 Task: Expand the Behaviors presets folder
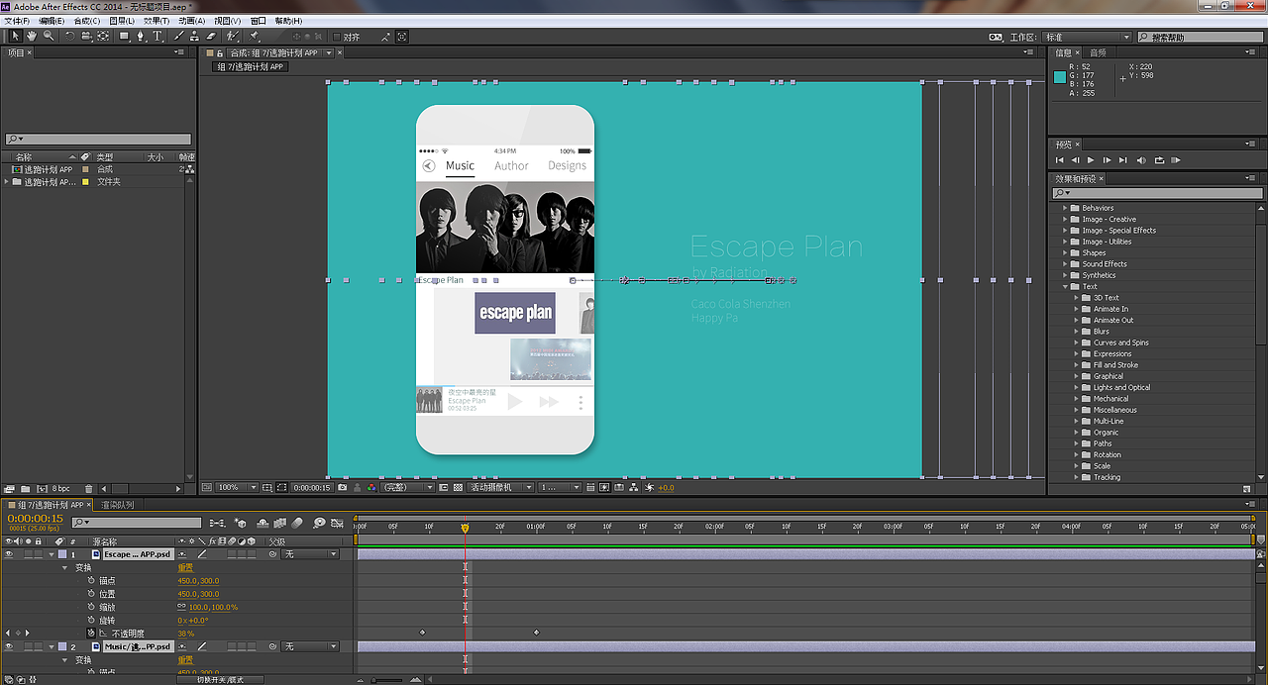(x=1065, y=208)
